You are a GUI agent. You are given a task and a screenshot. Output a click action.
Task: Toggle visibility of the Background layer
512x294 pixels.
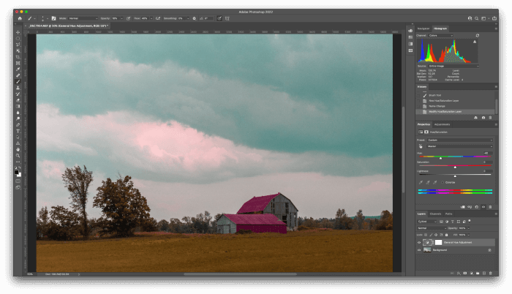419,250
